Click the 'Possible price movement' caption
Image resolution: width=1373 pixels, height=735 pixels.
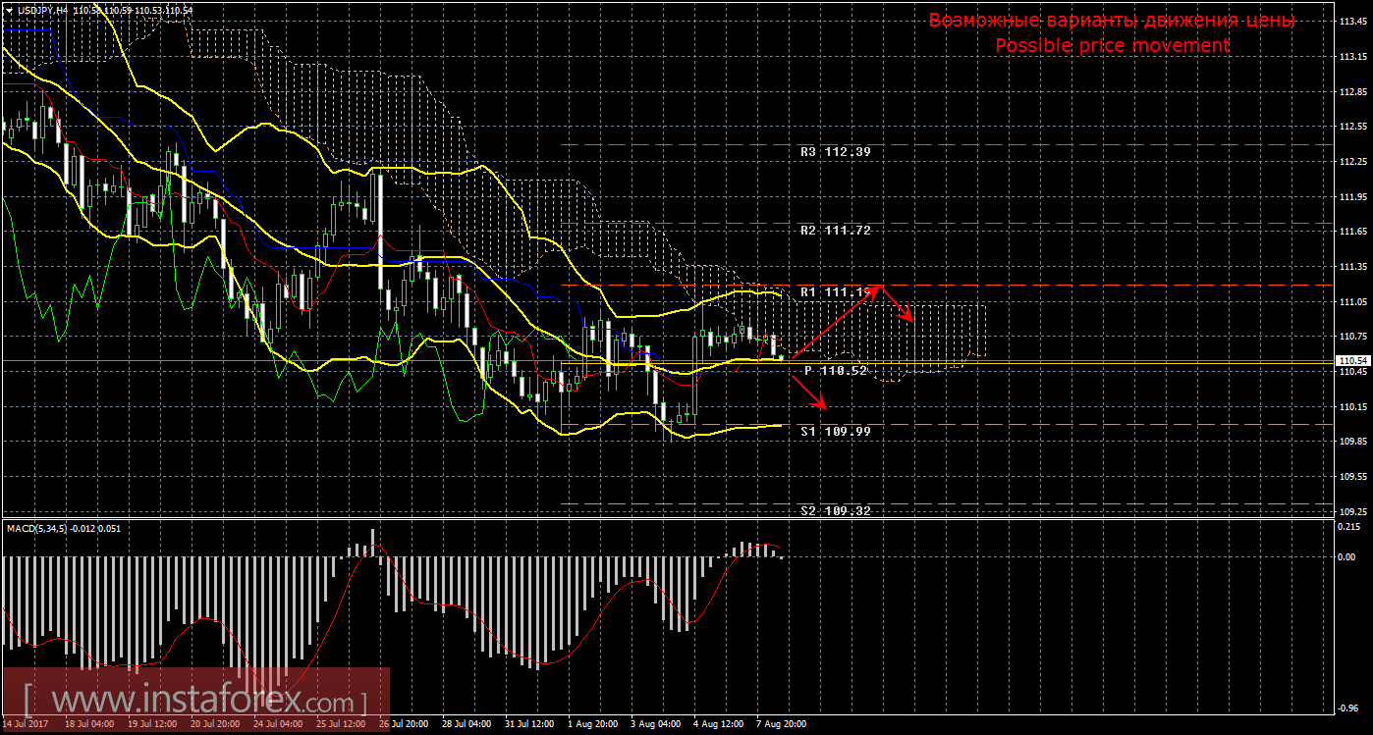[x=1112, y=46]
